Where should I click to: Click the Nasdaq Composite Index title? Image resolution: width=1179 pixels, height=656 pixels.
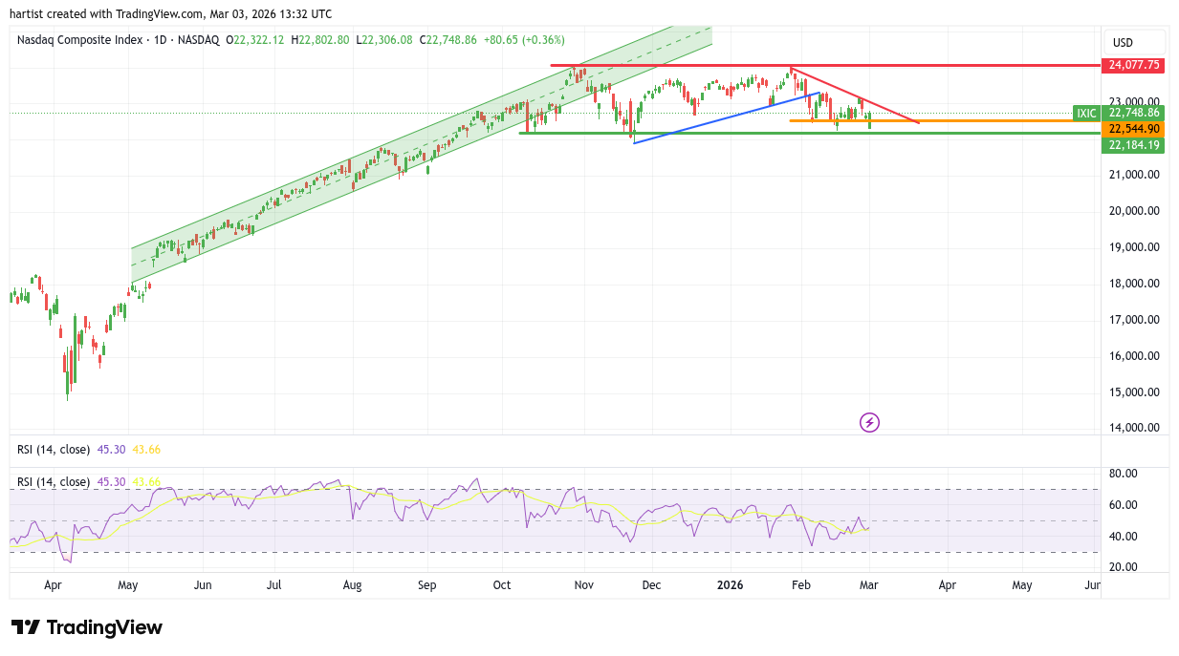click(80, 40)
